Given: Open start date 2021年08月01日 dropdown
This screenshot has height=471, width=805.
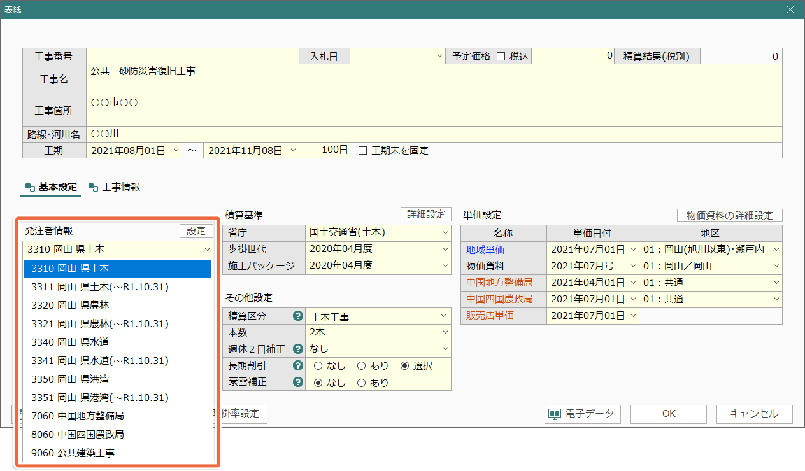Looking at the screenshot, I should click(176, 151).
